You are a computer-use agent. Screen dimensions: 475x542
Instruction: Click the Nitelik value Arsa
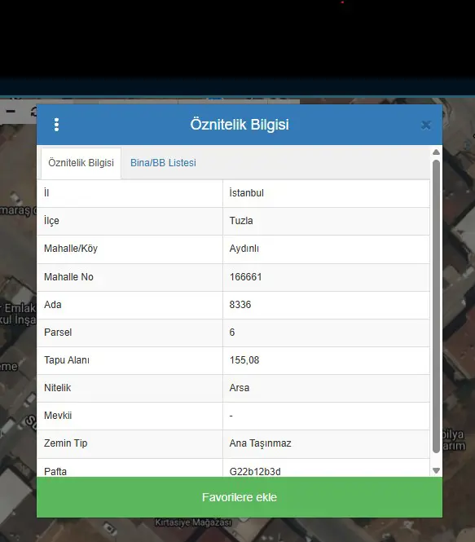[x=239, y=388]
